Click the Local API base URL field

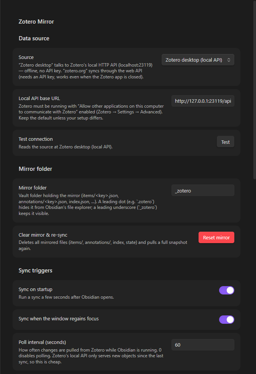pyautogui.click(x=203, y=101)
